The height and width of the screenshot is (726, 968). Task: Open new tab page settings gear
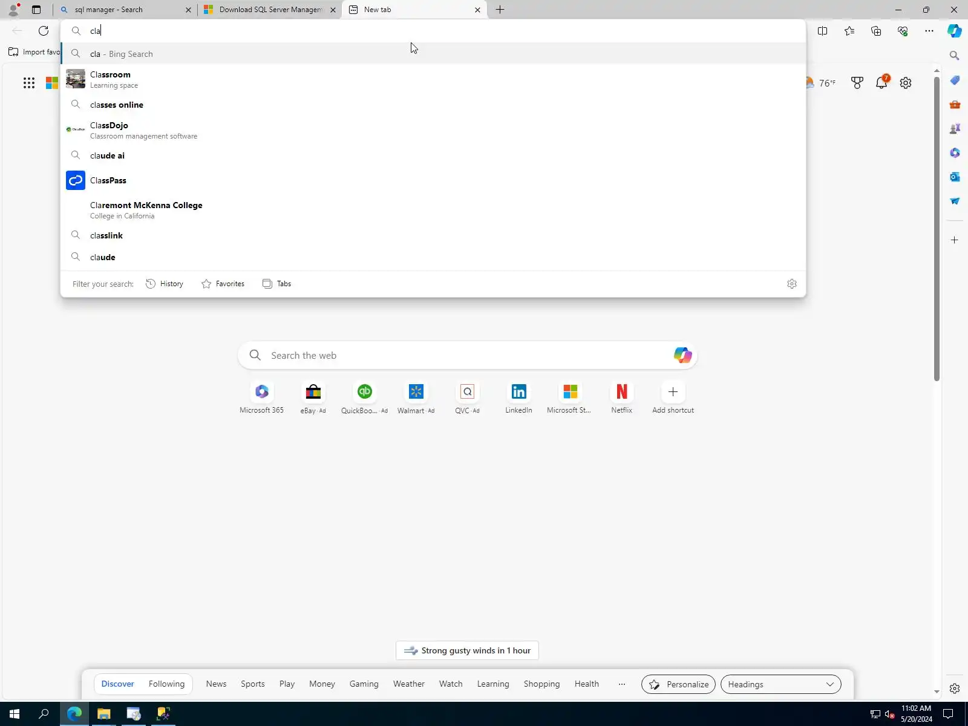point(906,83)
